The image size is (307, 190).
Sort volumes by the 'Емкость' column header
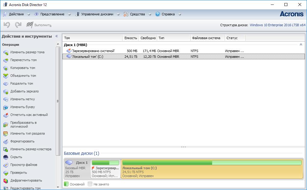(x=130, y=38)
